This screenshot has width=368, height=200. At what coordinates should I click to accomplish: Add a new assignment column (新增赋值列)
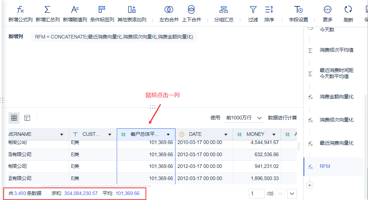pos(75,14)
